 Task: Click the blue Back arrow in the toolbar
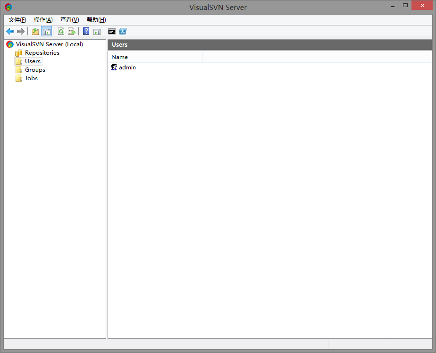[x=10, y=32]
